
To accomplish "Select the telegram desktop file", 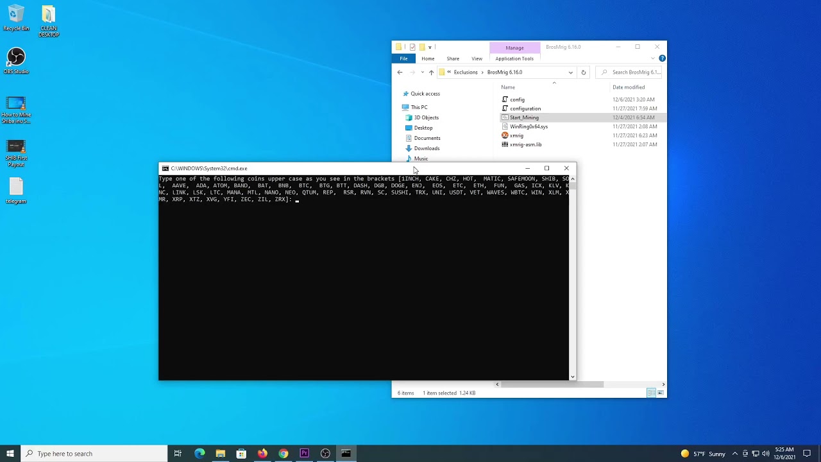I will 16,191.
